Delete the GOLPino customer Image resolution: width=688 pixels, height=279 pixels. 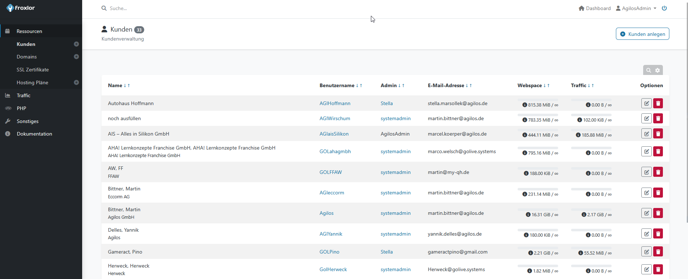[x=658, y=252]
